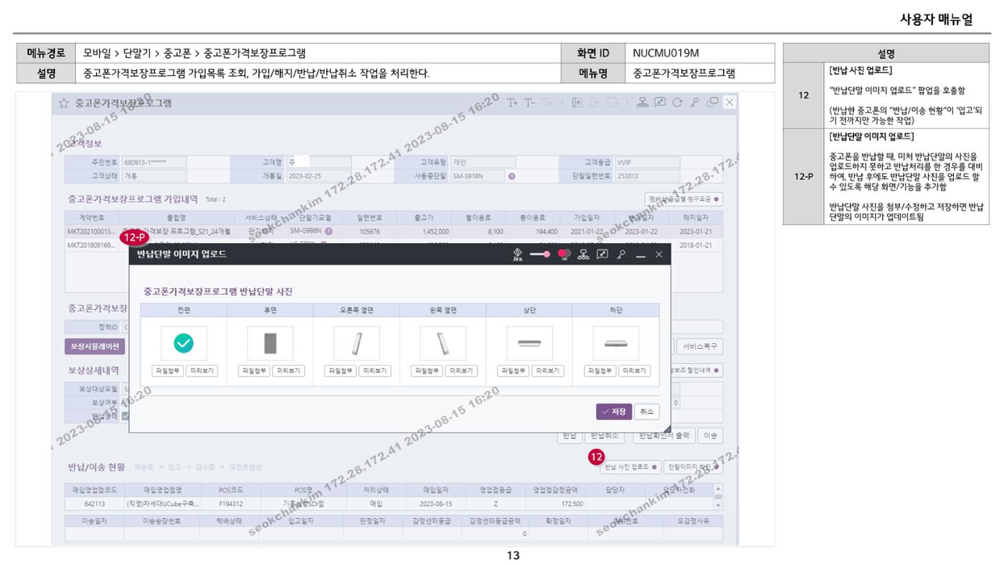Click 미리보기 under 전면
Image resolution: width=1004 pixels, height=565 pixels.
[202, 371]
